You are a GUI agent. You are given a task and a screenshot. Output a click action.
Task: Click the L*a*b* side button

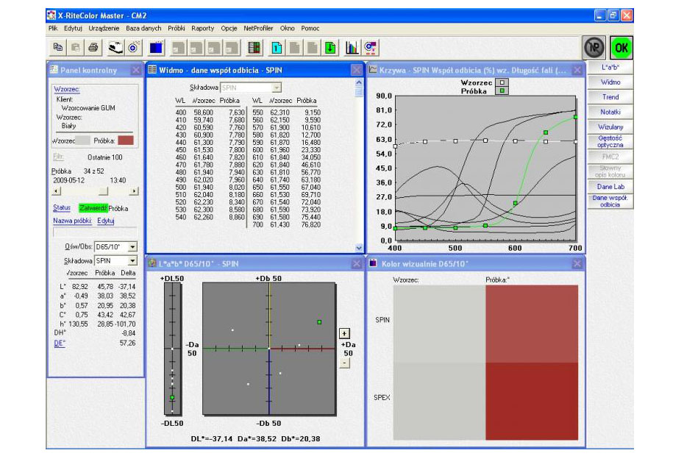pos(610,68)
